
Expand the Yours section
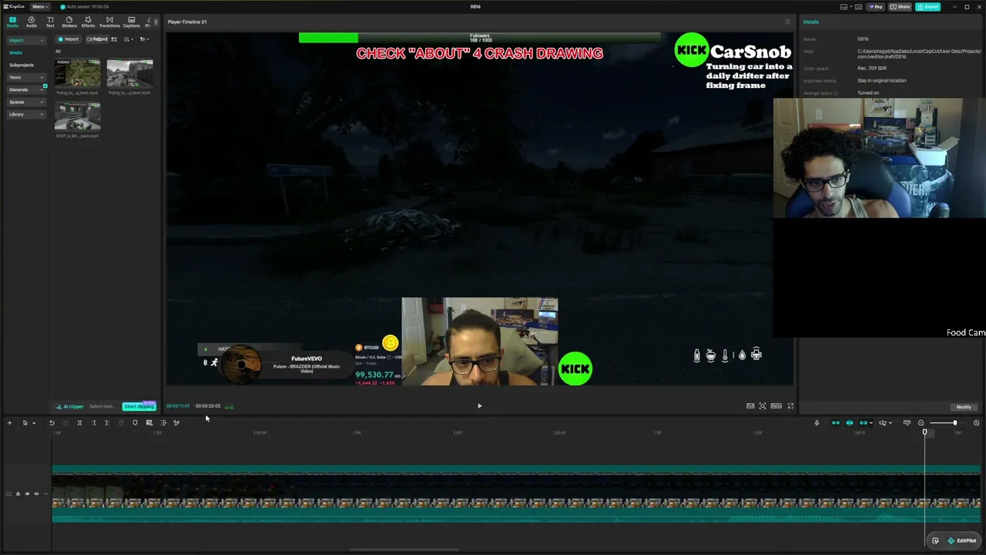coord(26,77)
